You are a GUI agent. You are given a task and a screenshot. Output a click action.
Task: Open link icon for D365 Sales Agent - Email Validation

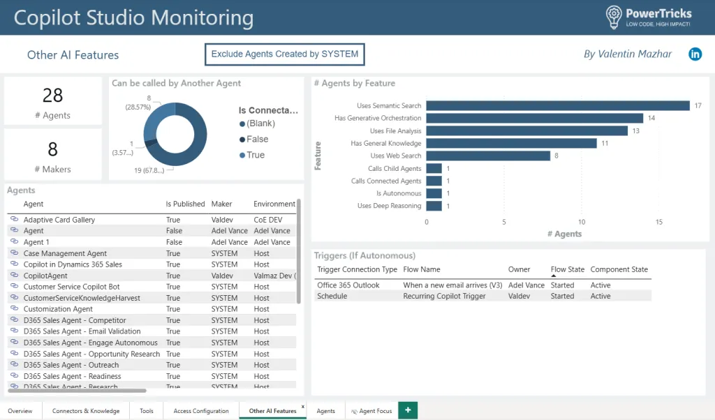tap(14, 331)
